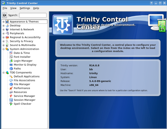The image size is (167, 129).
Task: Click the R14.0.8 version value
Action: [x=94, y=65]
